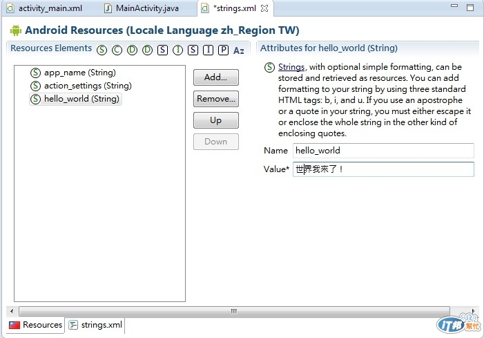Click into the Value* text field
484x338 pixels.
pos(383,169)
